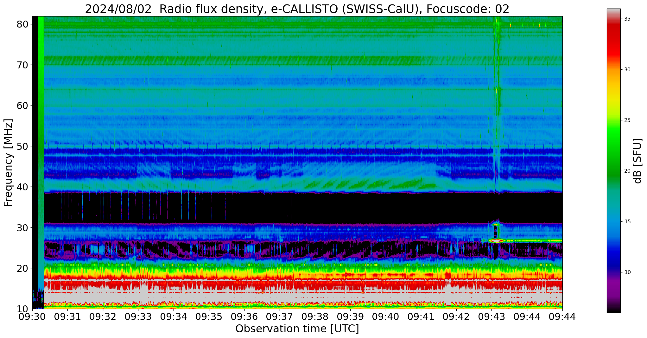Image resolution: width=647 pixels, height=338 pixels.
Task: Click the colorbar tick label 10
Action: click(x=627, y=272)
